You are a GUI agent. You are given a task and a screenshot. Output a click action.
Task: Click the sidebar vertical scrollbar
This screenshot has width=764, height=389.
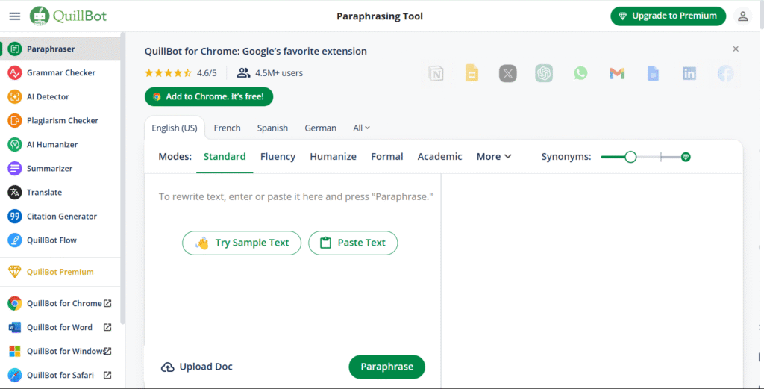123,178
